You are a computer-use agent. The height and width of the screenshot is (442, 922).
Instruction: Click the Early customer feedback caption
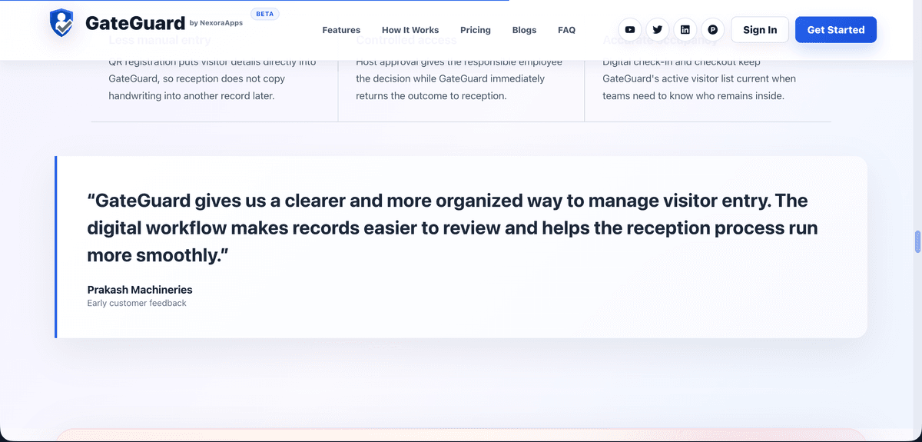pyautogui.click(x=137, y=303)
